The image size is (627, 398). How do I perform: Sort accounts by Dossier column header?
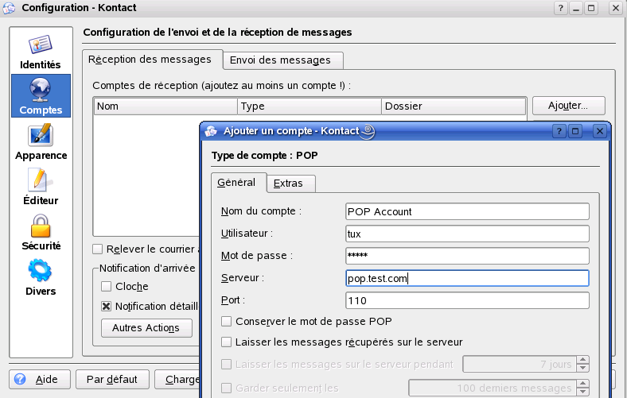click(454, 106)
